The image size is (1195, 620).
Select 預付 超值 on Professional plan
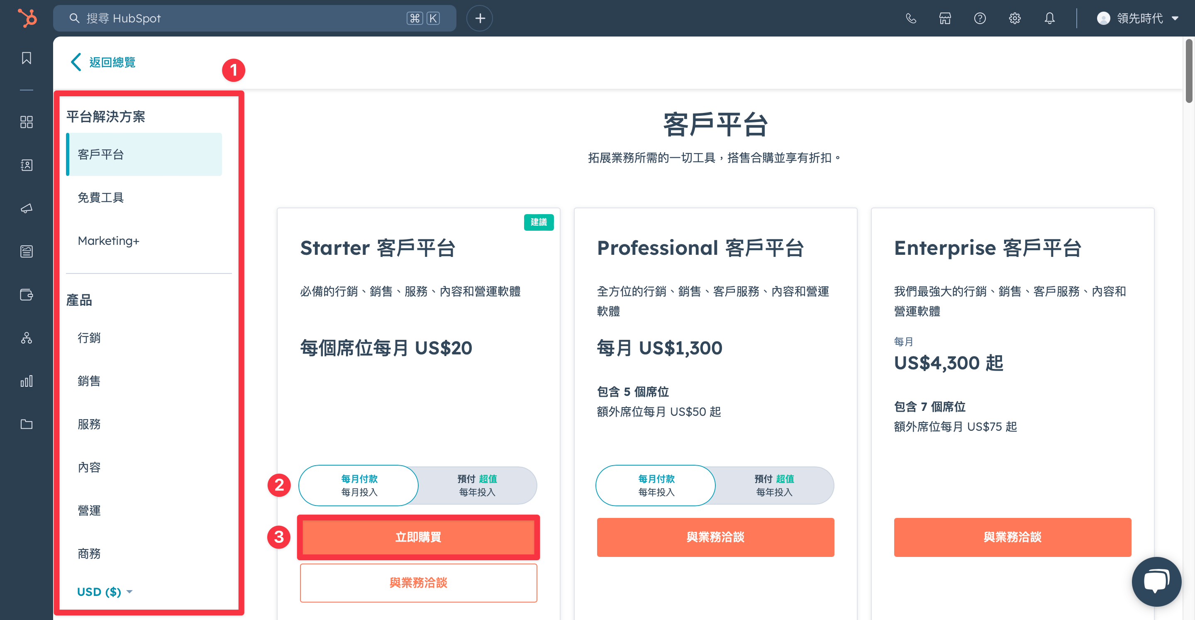[x=774, y=485]
